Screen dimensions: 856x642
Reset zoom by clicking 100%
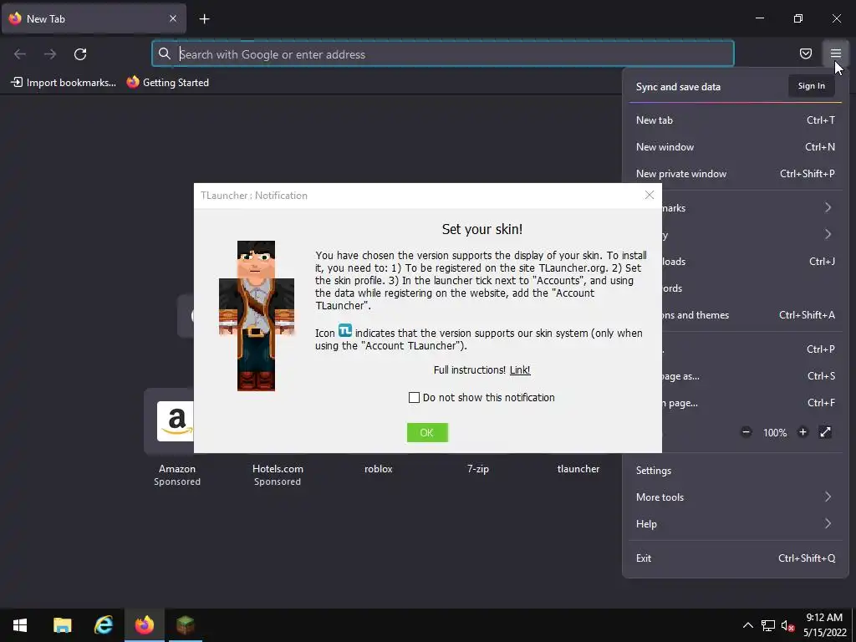(775, 433)
